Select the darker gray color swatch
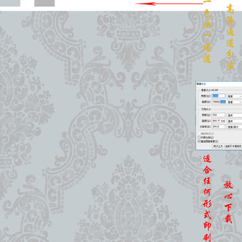 point(44,3)
